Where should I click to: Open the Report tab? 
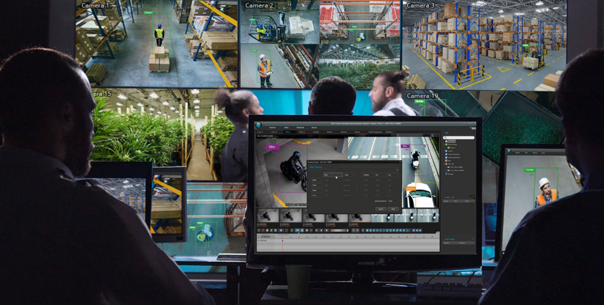(344, 132)
